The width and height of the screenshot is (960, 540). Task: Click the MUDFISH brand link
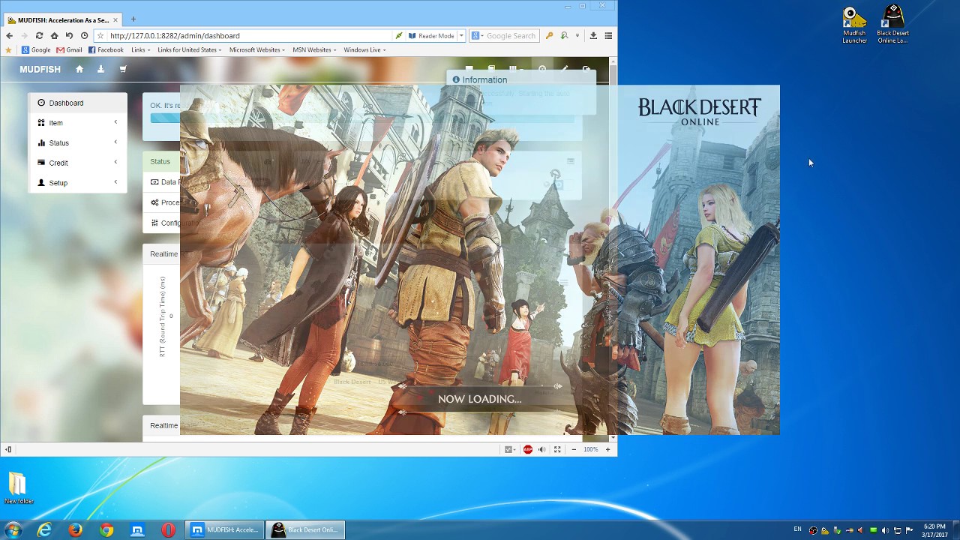coord(40,69)
